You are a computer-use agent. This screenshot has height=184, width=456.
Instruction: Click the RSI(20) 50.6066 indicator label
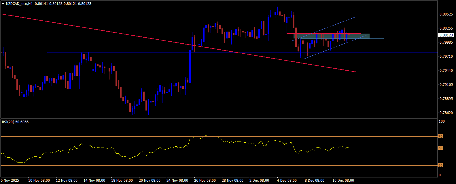tap(15, 122)
